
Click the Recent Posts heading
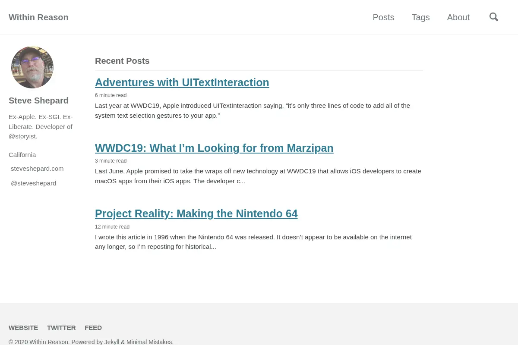click(x=122, y=61)
